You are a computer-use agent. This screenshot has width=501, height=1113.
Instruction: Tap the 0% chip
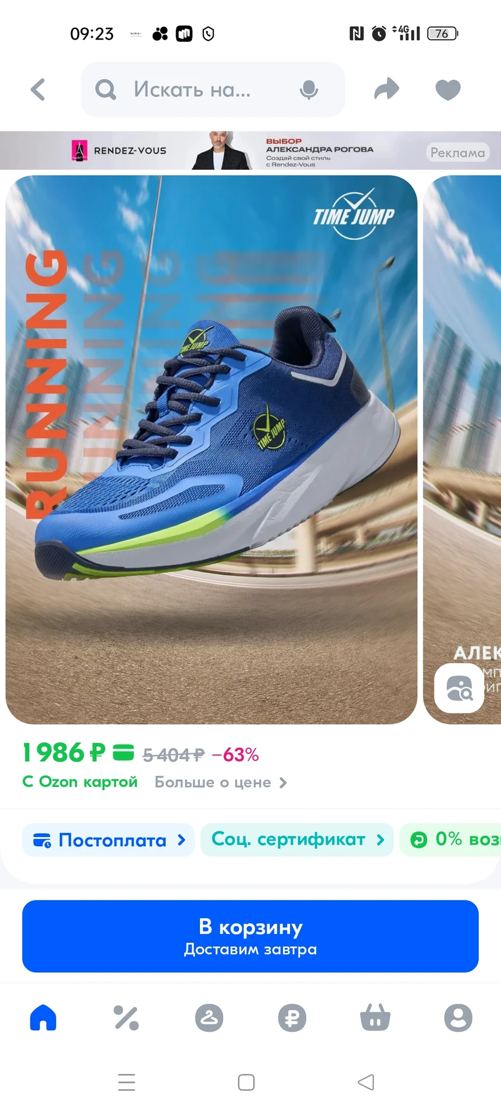click(x=450, y=840)
